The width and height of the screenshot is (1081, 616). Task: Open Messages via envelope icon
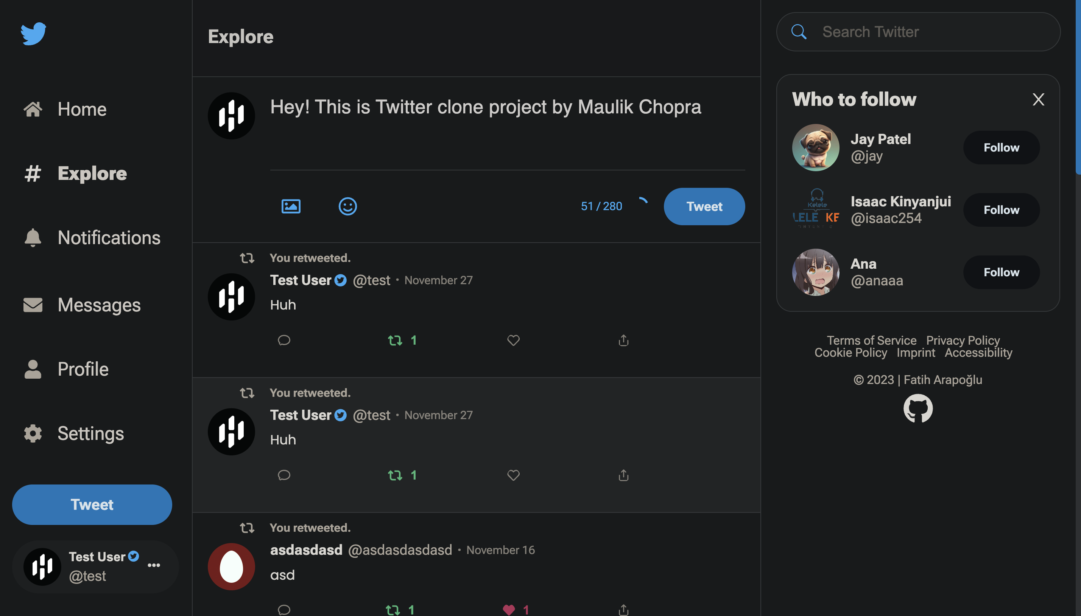coord(32,305)
